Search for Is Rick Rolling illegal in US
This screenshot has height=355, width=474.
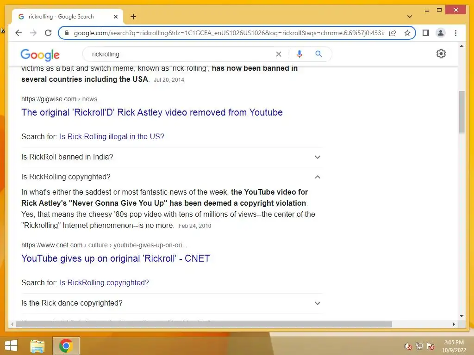click(x=112, y=136)
